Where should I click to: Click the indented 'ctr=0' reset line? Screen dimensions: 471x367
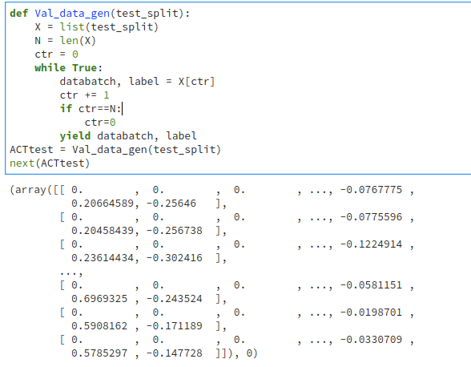tap(100, 123)
